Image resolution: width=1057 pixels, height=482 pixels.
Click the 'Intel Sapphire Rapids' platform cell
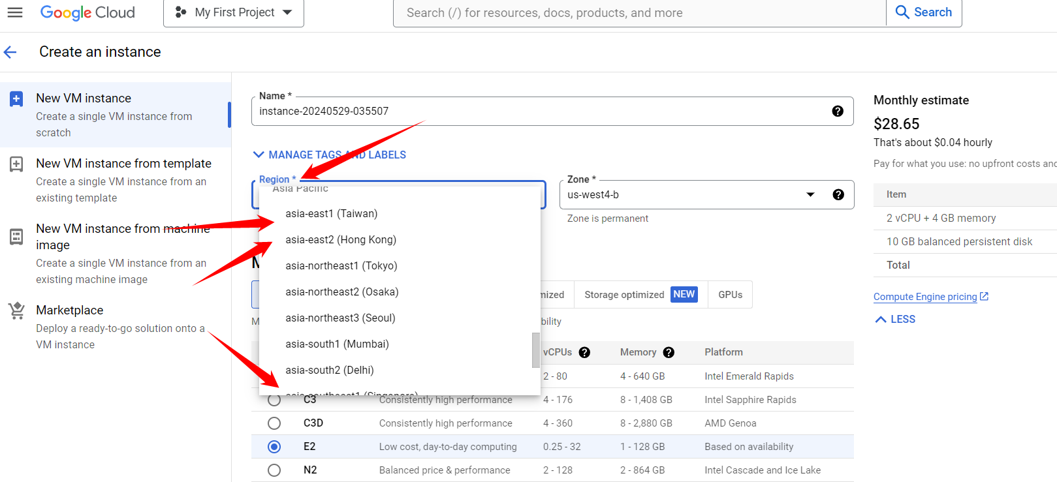tap(750, 400)
